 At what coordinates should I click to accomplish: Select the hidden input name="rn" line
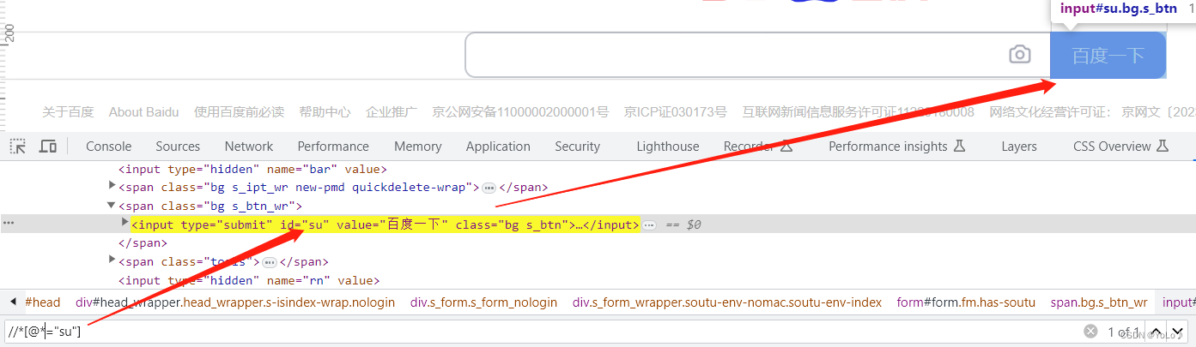(x=249, y=280)
